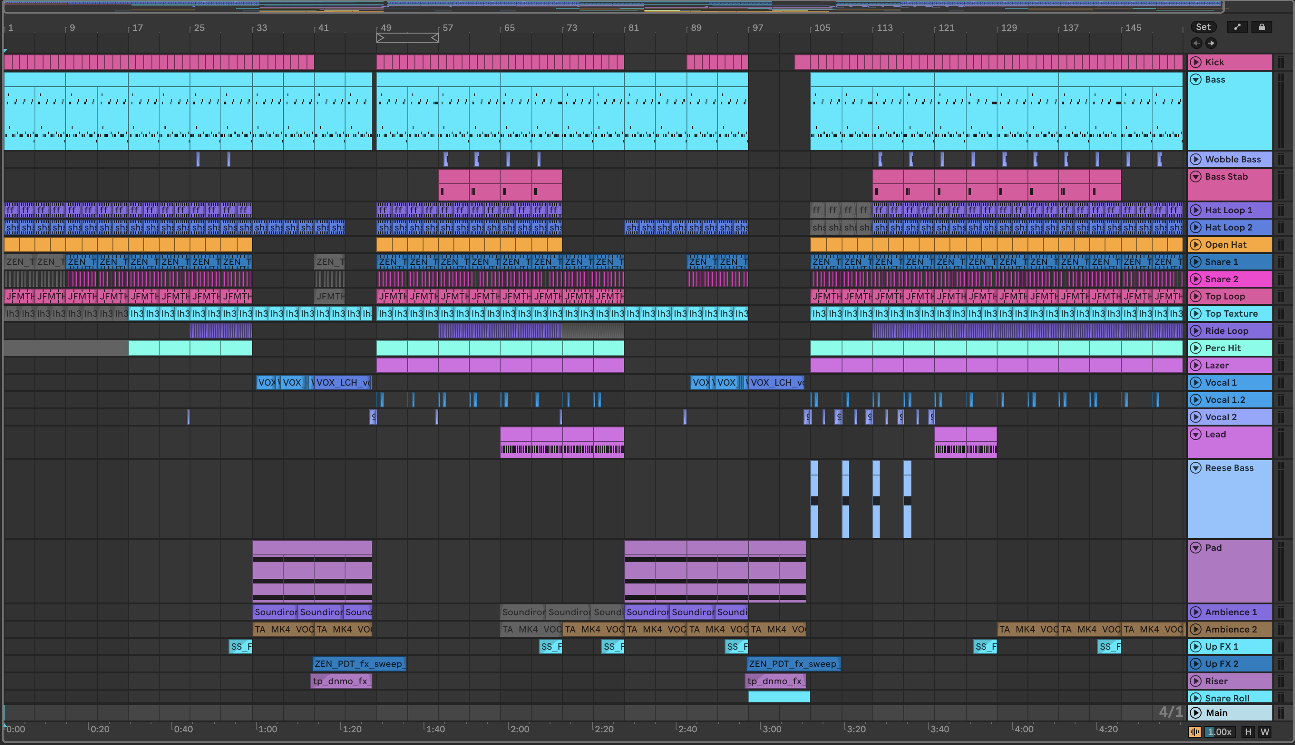This screenshot has height=745, width=1295.
Task: Click the Kick track circle arrow
Action: (1195, 63)
